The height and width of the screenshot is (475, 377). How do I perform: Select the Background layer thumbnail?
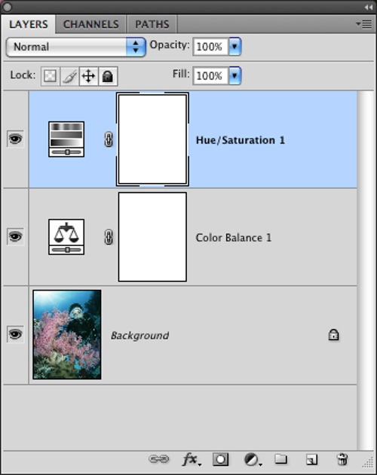67,334
